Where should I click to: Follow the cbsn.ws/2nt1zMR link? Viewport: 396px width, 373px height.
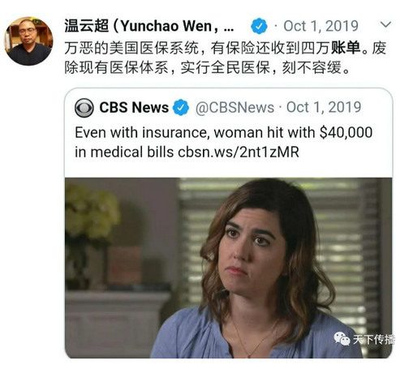(239, 152)
